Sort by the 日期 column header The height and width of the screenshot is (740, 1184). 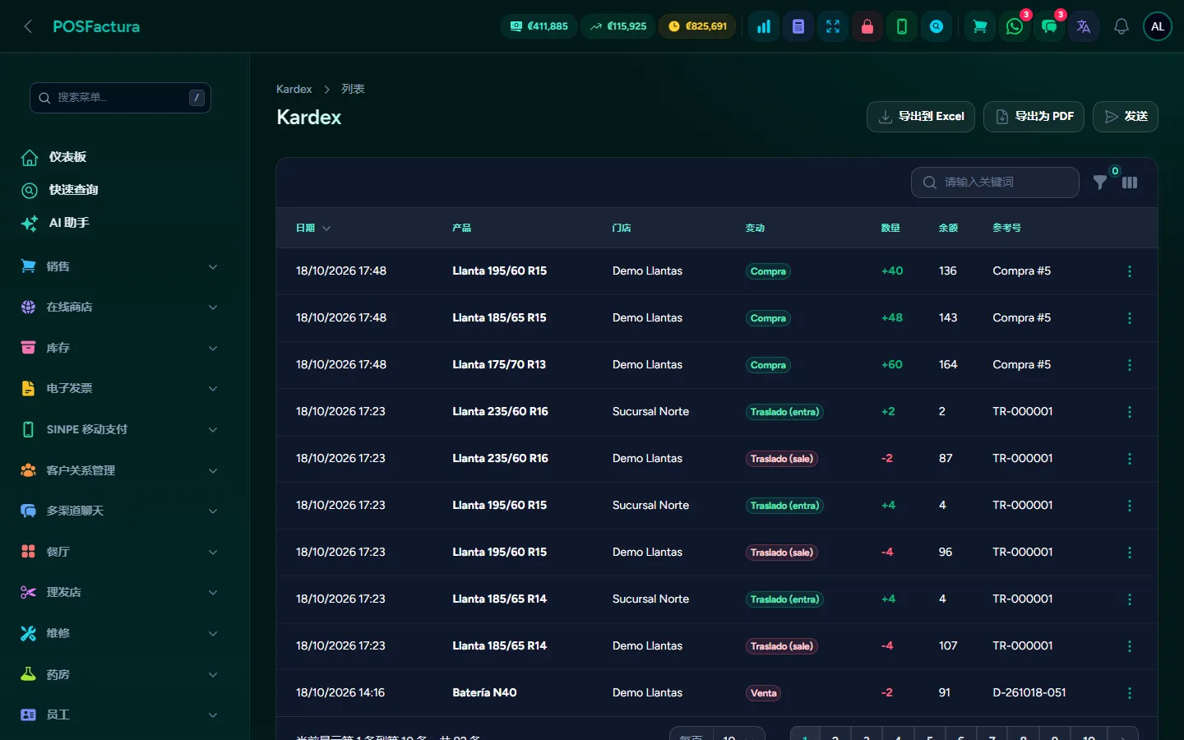313,228
